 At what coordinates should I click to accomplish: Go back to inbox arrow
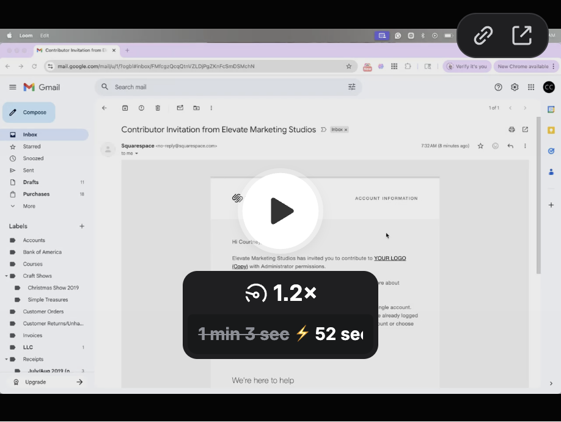coord(105,108)
